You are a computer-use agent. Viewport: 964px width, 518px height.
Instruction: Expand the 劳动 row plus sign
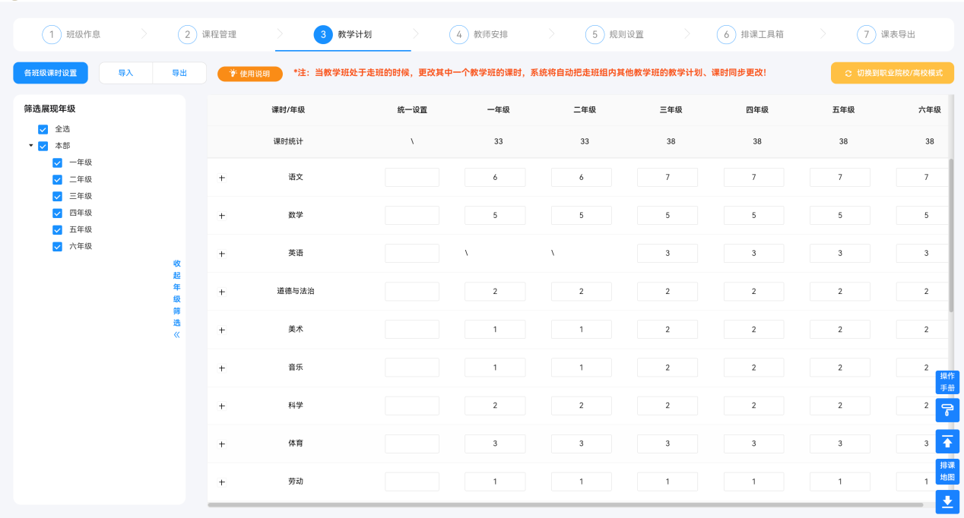pyautogui.click(x=222, y=482)
